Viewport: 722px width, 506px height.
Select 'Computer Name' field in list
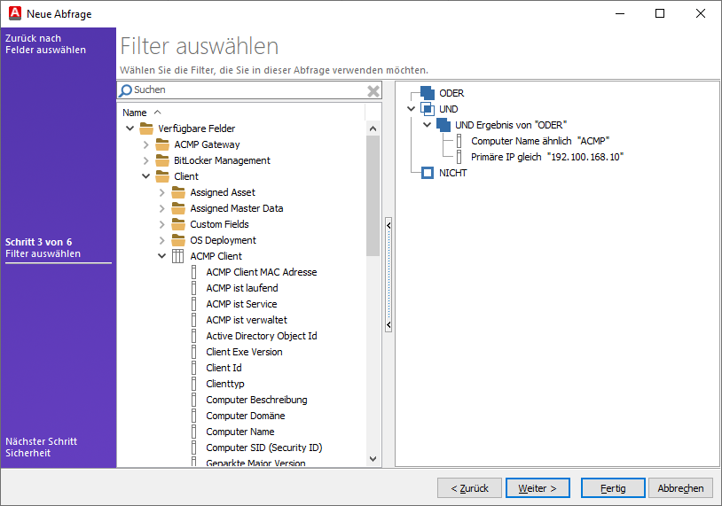tap(239, 432)
